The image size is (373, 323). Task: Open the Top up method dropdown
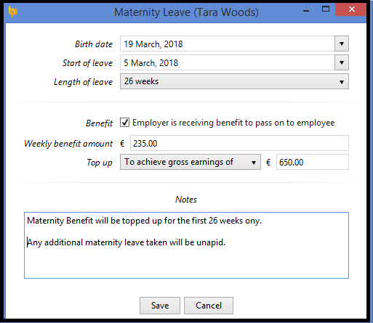190,162
